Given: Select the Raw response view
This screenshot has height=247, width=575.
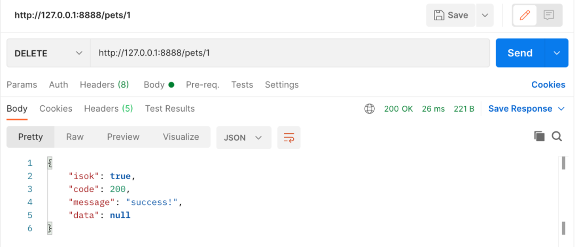Looking at the screenshot, I should pos(75,137).
